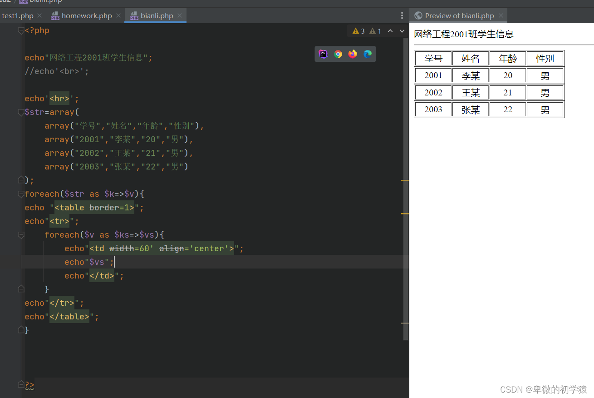Image resolution: width=594 pixels, height=398 pixels.
Task: Click array("学号","姓名","年龄","性别") line
Action: point(124,126)
